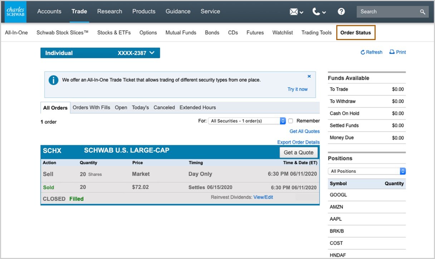Click the Symbol column header in Positions
Image resolution: width=435 pixels, height=259 pixels.
tap(338, 184)
